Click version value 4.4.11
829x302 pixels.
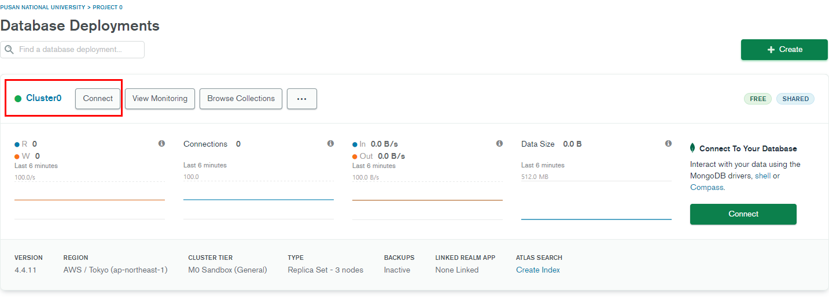pyautogui.click(x=25, y=270)
